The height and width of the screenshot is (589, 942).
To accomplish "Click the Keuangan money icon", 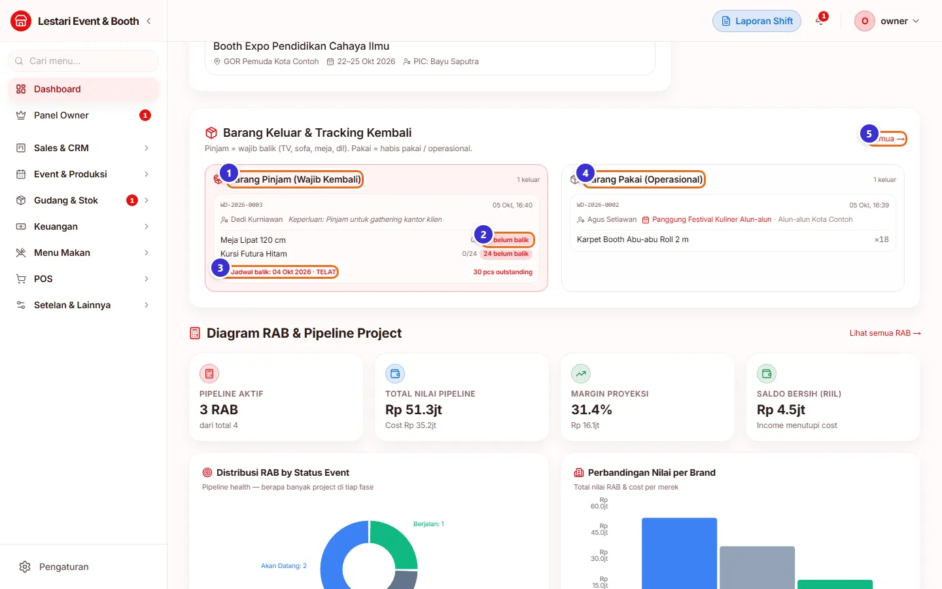I will (x=21, y=226).
